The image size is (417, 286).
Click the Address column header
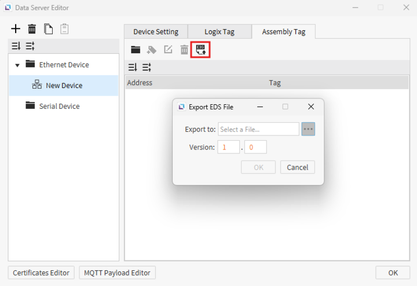(x=140, y=83)
